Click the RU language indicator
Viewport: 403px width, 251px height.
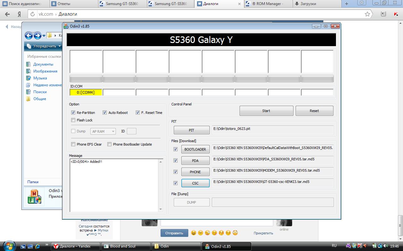(x=334, y=246)
